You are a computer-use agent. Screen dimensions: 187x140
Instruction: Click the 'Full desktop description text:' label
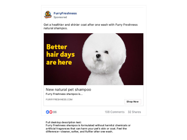(64, 122)
